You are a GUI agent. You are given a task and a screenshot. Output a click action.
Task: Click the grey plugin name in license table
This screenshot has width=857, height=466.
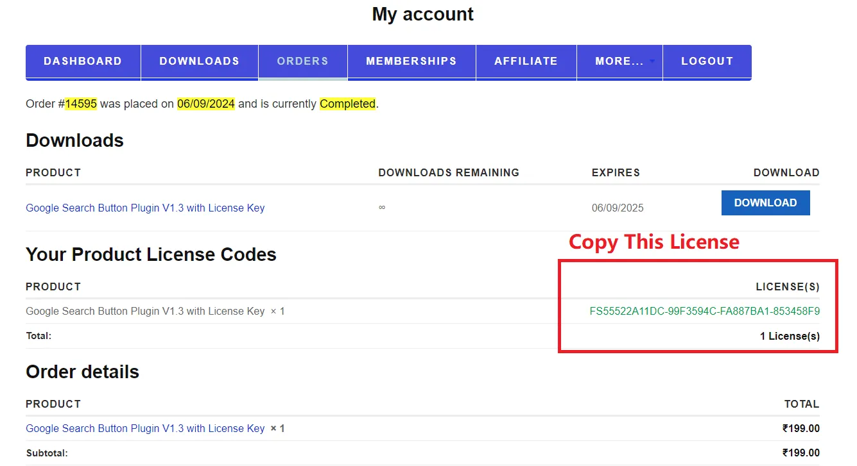tap(145, 312)
